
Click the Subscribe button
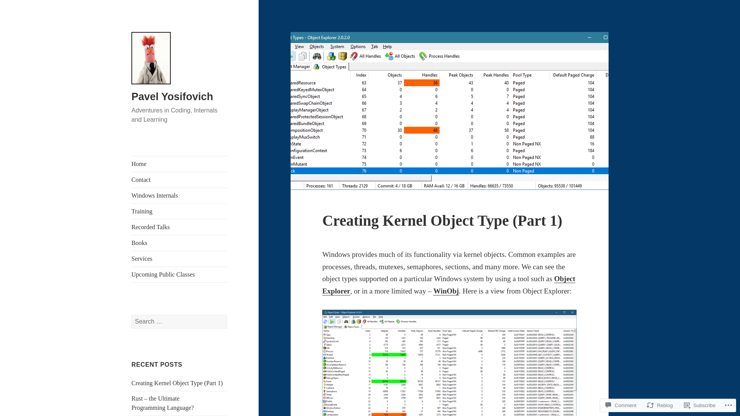pos(700,405)
